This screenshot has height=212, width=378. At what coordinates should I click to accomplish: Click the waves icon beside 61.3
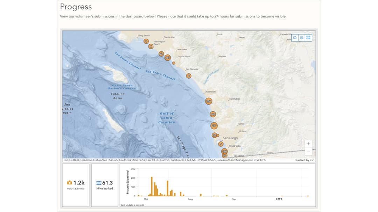point(99,183)
